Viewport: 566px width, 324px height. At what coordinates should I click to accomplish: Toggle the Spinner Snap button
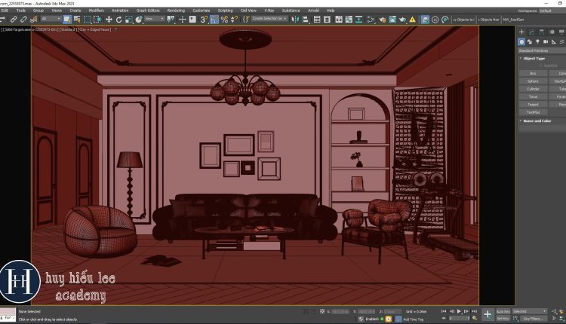(x=234, y=19)
